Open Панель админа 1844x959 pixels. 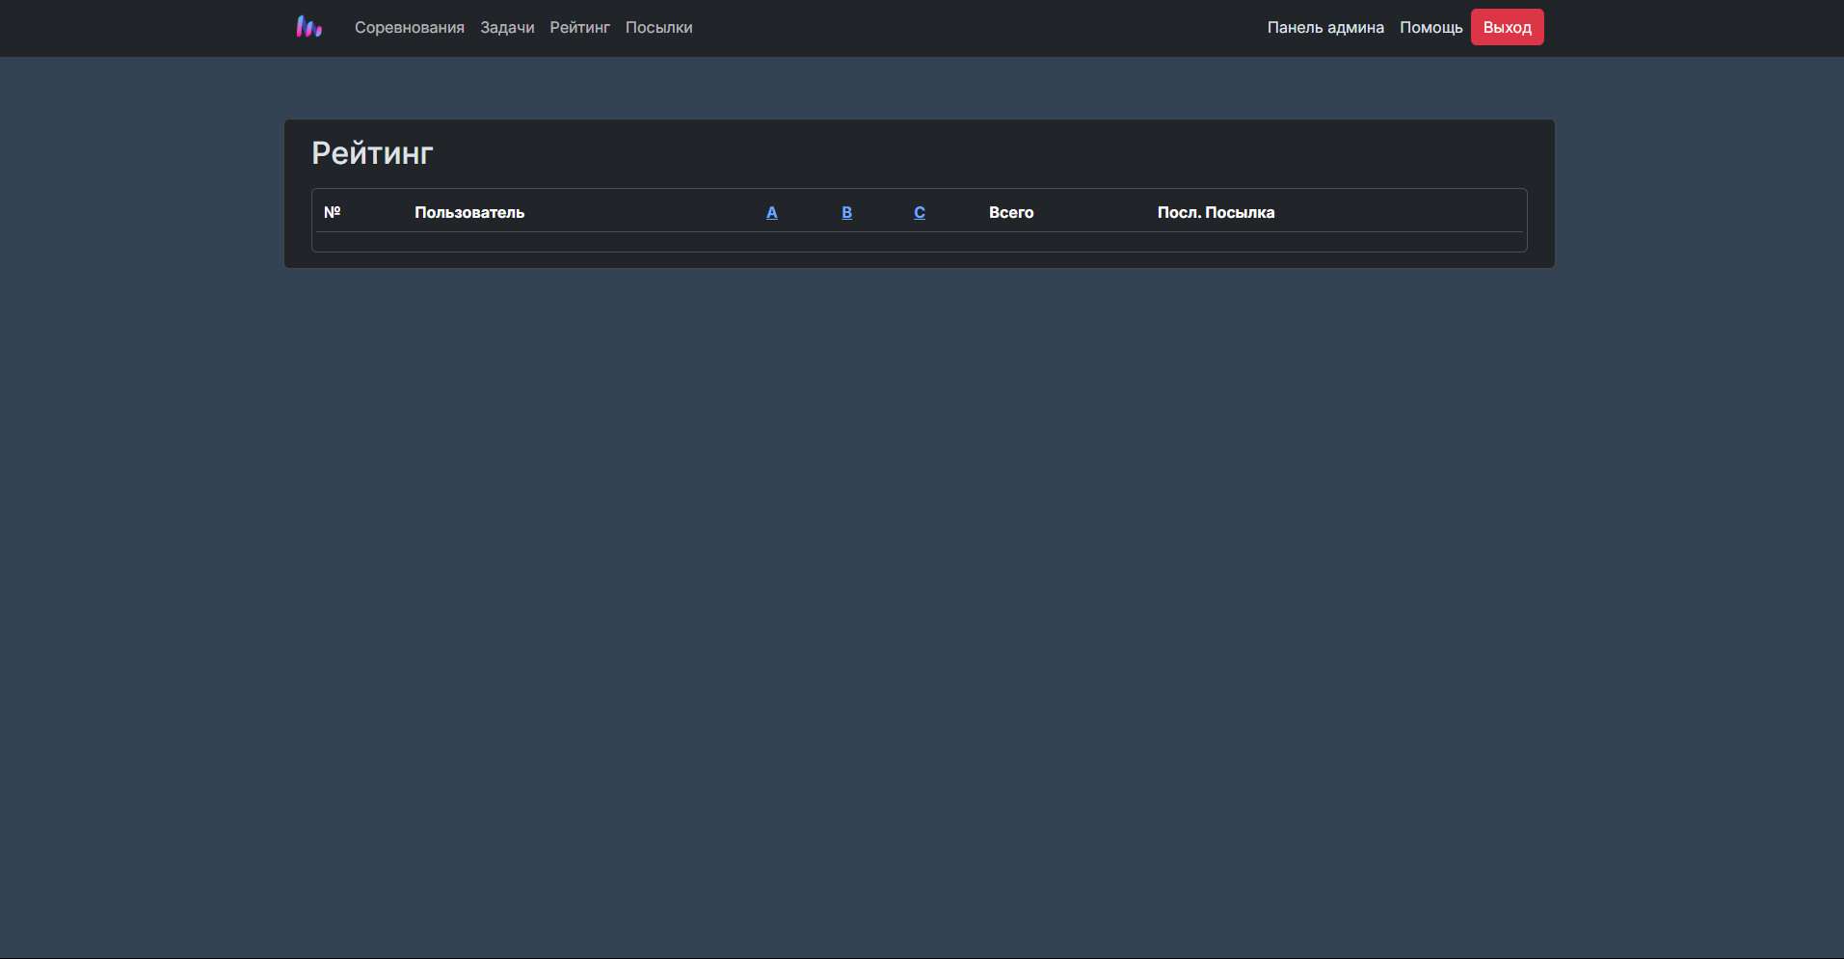pos(1324,28)
